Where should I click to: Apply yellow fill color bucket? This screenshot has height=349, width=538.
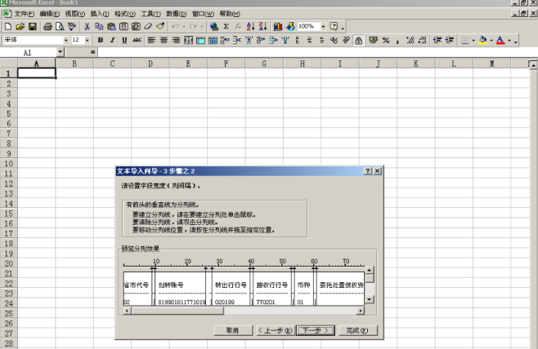click(483, 40)
